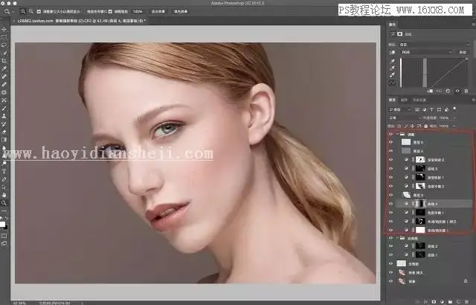The height and width of the screenshot is (305, 476).
Task: Select the Properties (属性) panel tab
Action: tap(392, 25)
